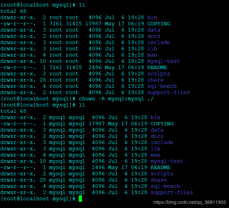Click 'sql-bench' directory in second listing
This screenshot has width=229, height=208.
[165, 186]
